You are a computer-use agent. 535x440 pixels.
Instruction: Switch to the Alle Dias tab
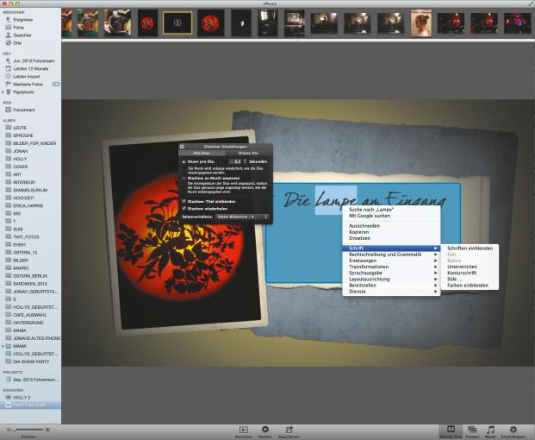coord(202,154)
